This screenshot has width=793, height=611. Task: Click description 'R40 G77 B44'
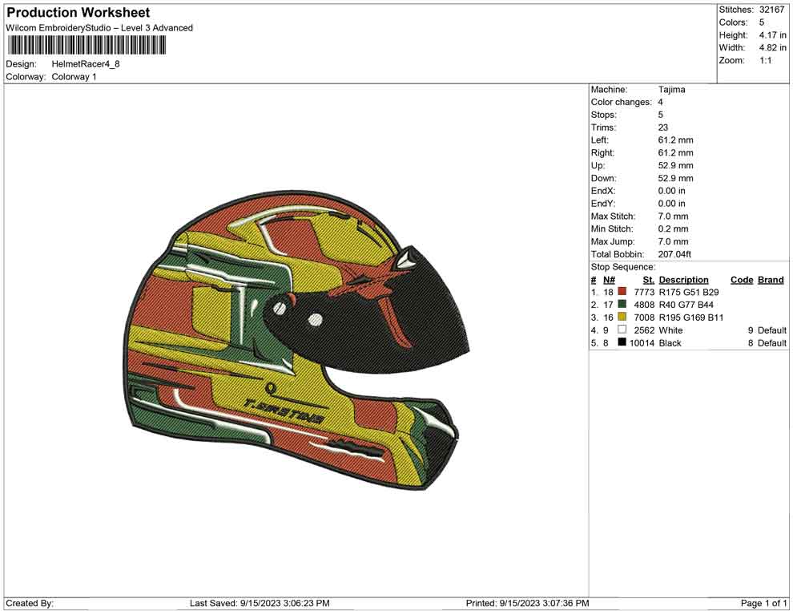click(686, 305)
